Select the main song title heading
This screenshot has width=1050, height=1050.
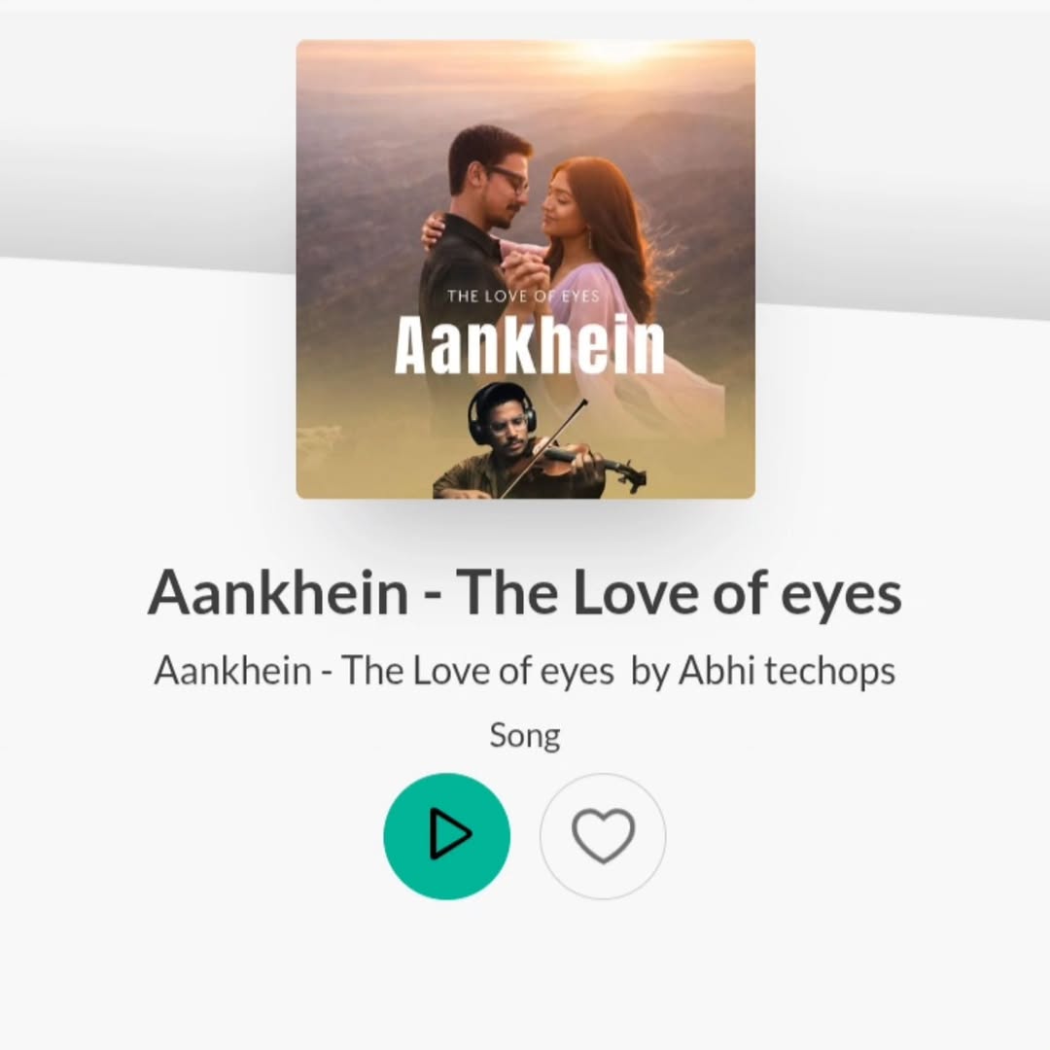point(524,593)
